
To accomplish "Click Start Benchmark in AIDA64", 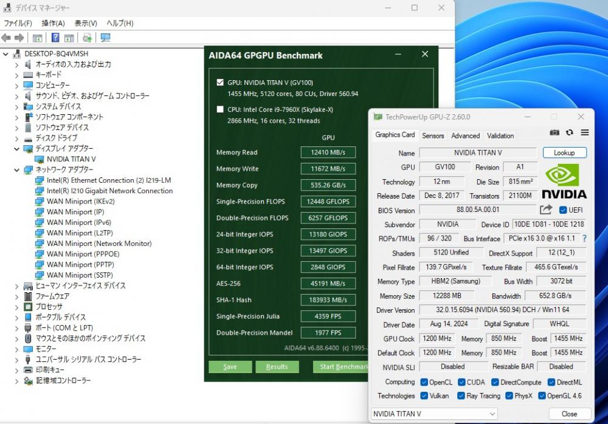I will coord(341,367).
